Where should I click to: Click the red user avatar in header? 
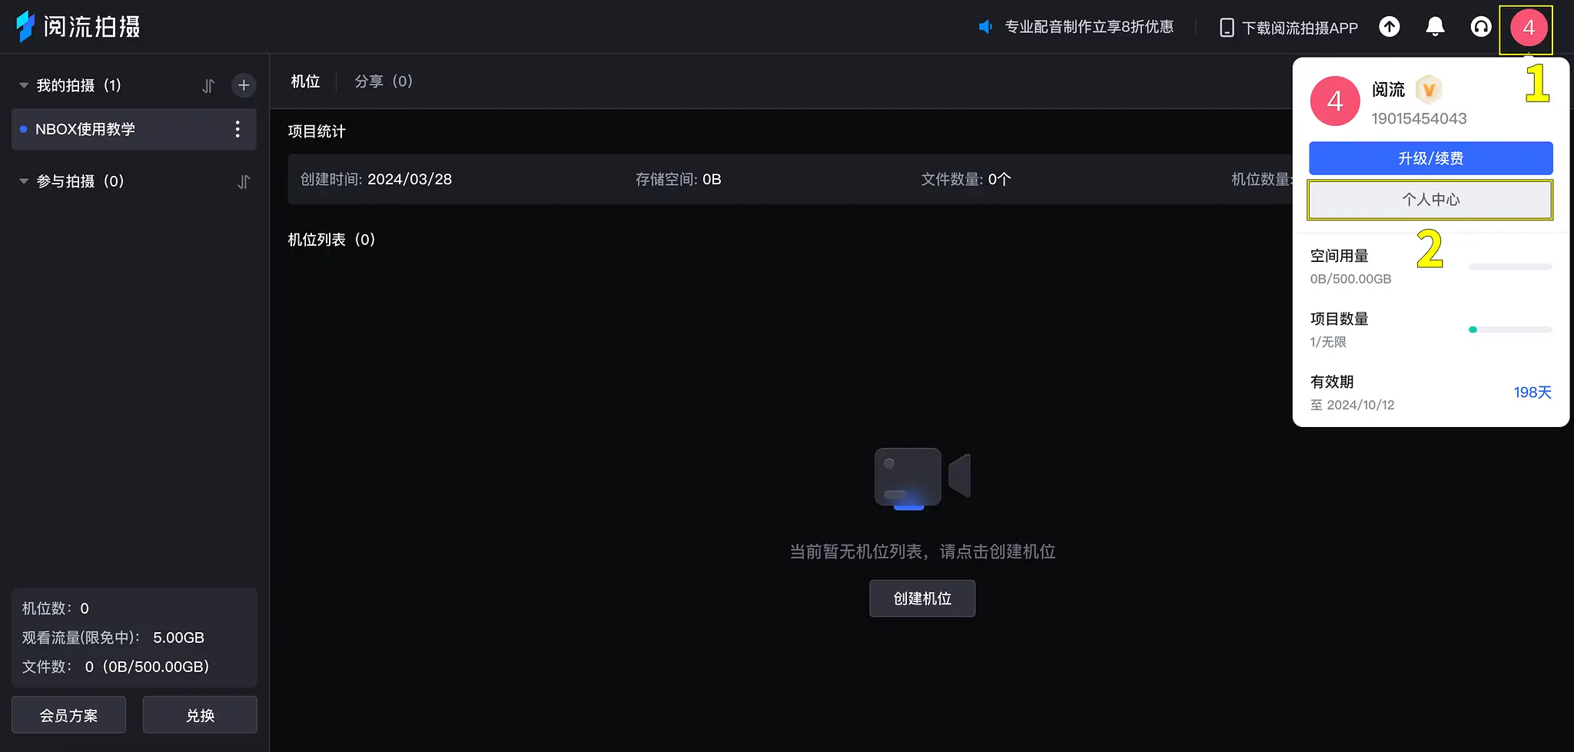1529,28
